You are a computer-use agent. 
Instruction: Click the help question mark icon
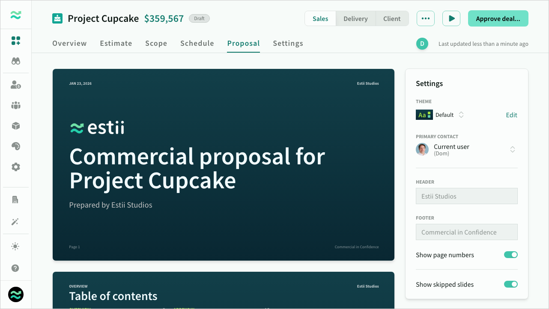[16, 268]
